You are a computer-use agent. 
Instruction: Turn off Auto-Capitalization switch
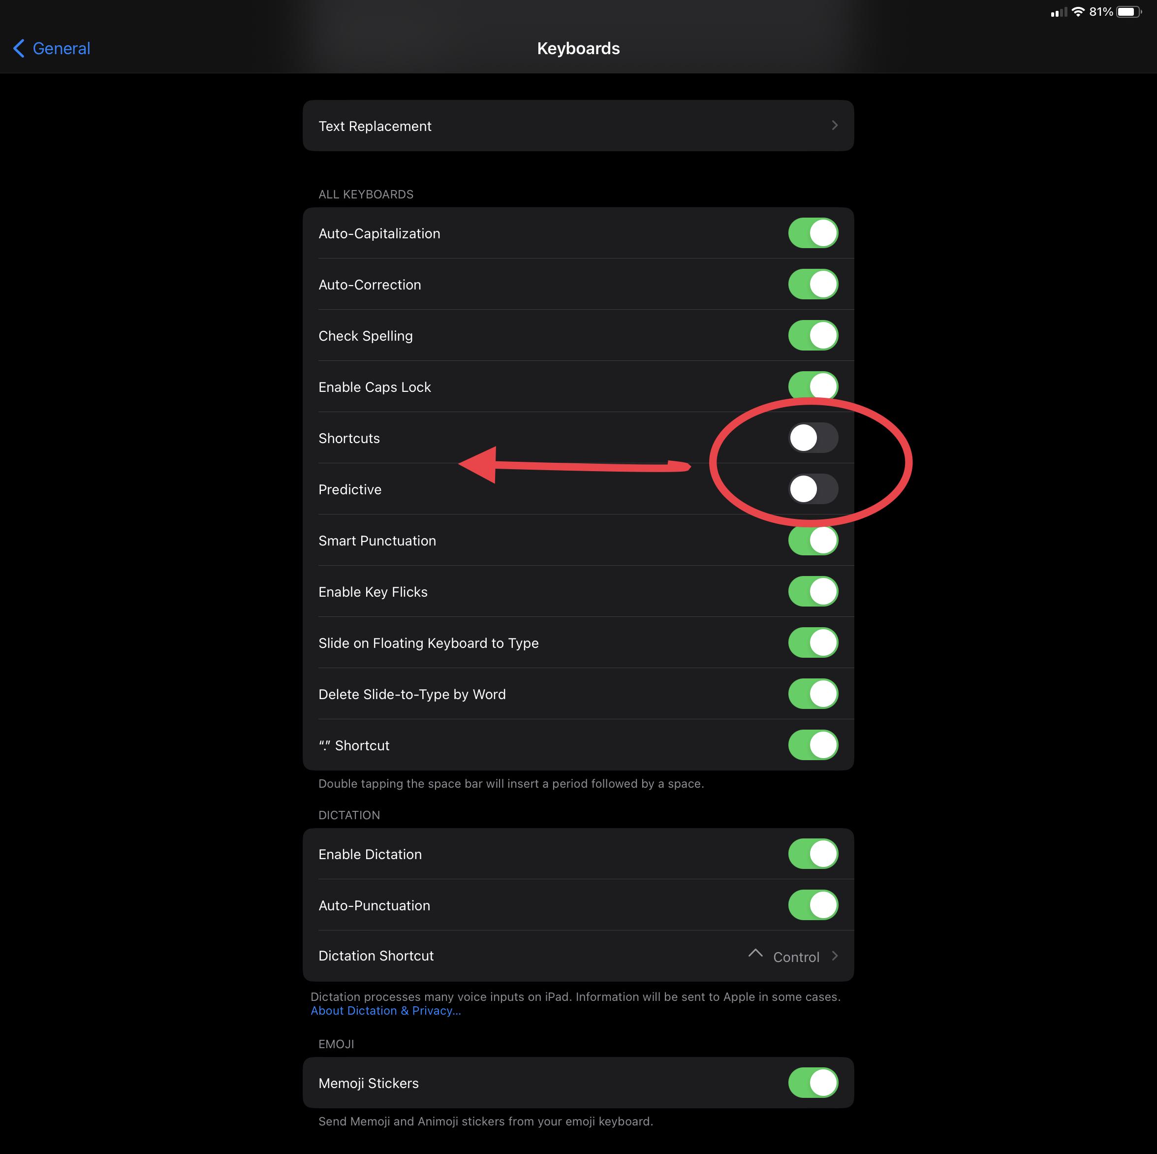(x=813, y=233)
